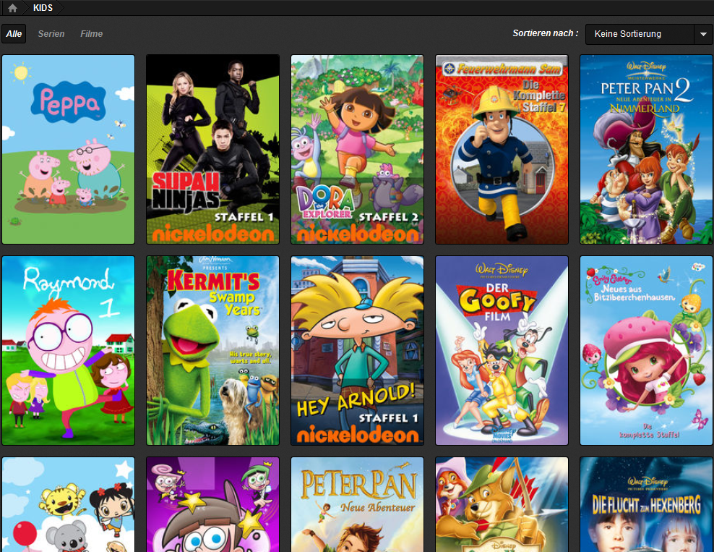Open Dora the Explorer Staffel 2
The height and width of the screenshot is (552, 714).
pyautogui.click(x=357, y=150)
